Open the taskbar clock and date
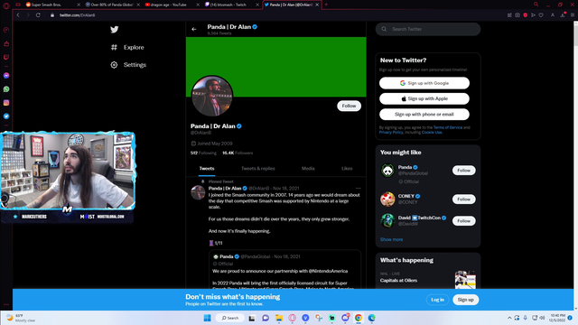 tap(557, 318)
